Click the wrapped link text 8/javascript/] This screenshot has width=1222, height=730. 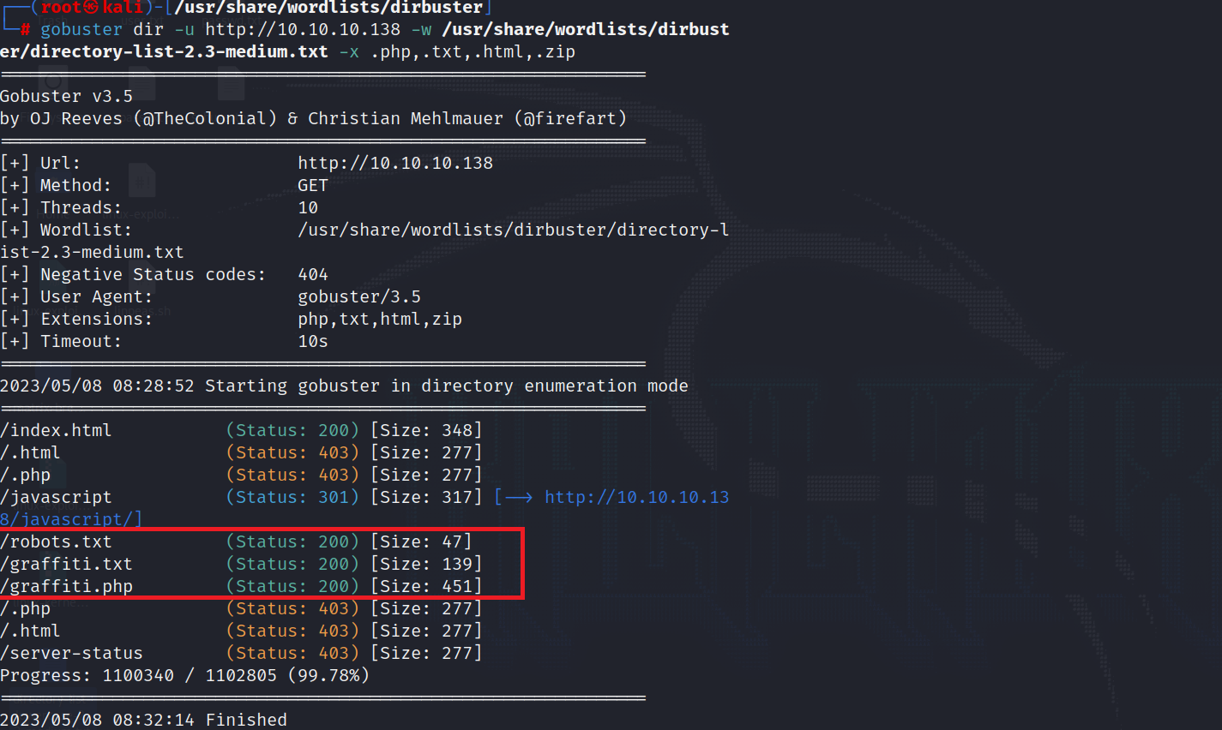click(71, 519)
